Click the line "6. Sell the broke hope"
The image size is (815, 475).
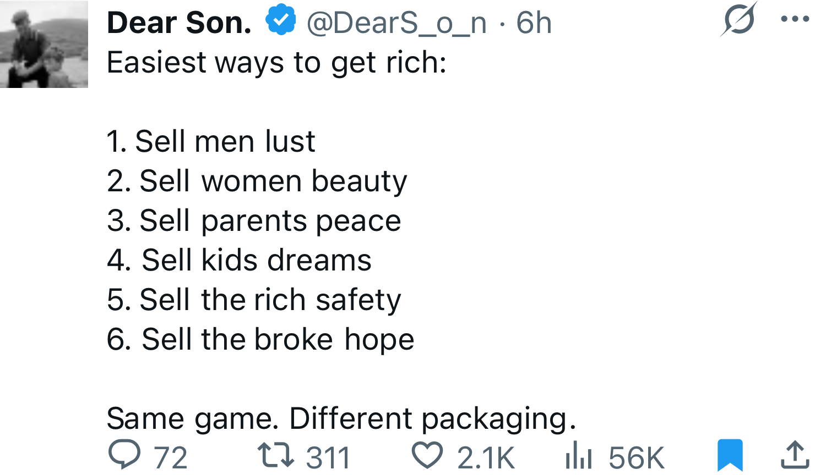(260, 339)
